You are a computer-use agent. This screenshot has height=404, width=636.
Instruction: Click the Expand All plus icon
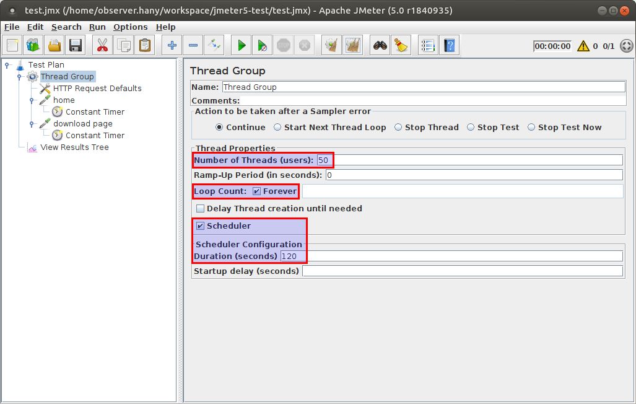pyautogui.click(x=172, y=45)
